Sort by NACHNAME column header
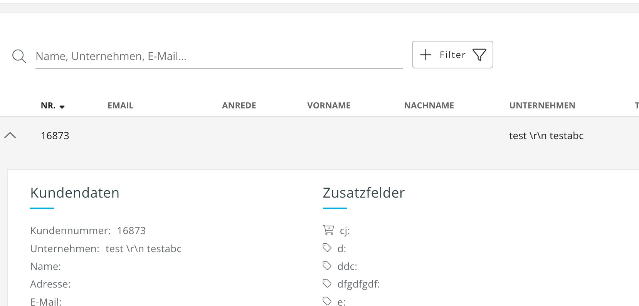The width and height of the screenshot is (639, 306). click(x=429, y=105)
